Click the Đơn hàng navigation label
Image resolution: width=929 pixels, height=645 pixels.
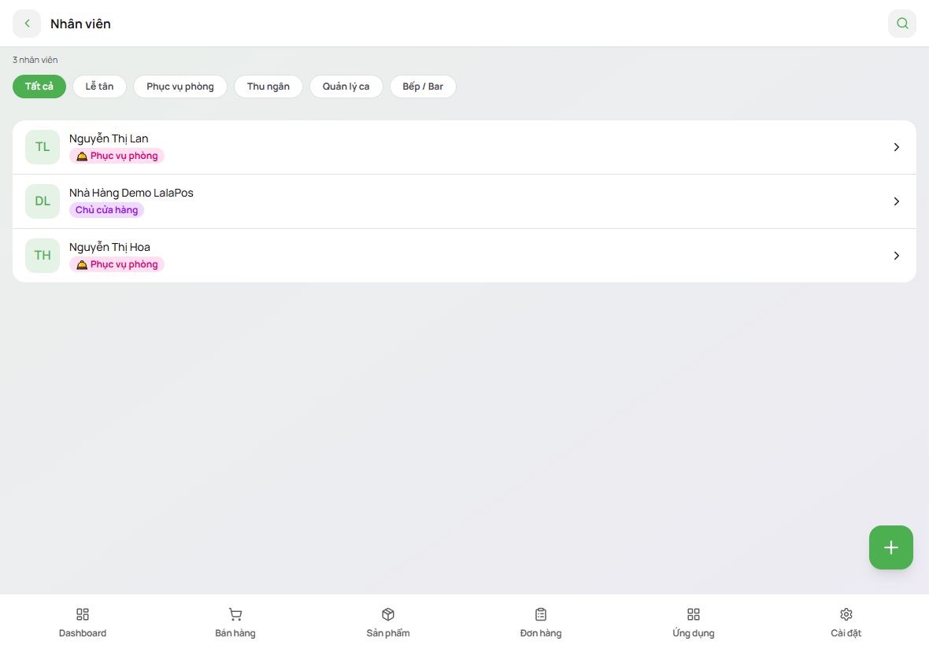click(541, 633)
